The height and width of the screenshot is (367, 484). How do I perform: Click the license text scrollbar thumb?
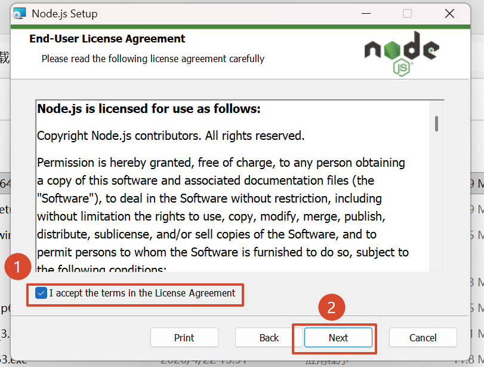(x=437, y=123)
